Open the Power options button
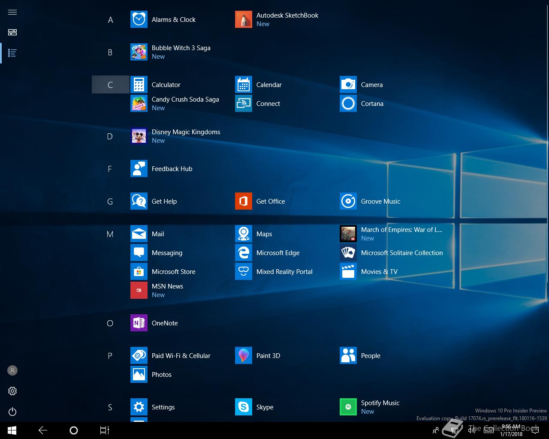549x439 pixels. tap(12, 412)
